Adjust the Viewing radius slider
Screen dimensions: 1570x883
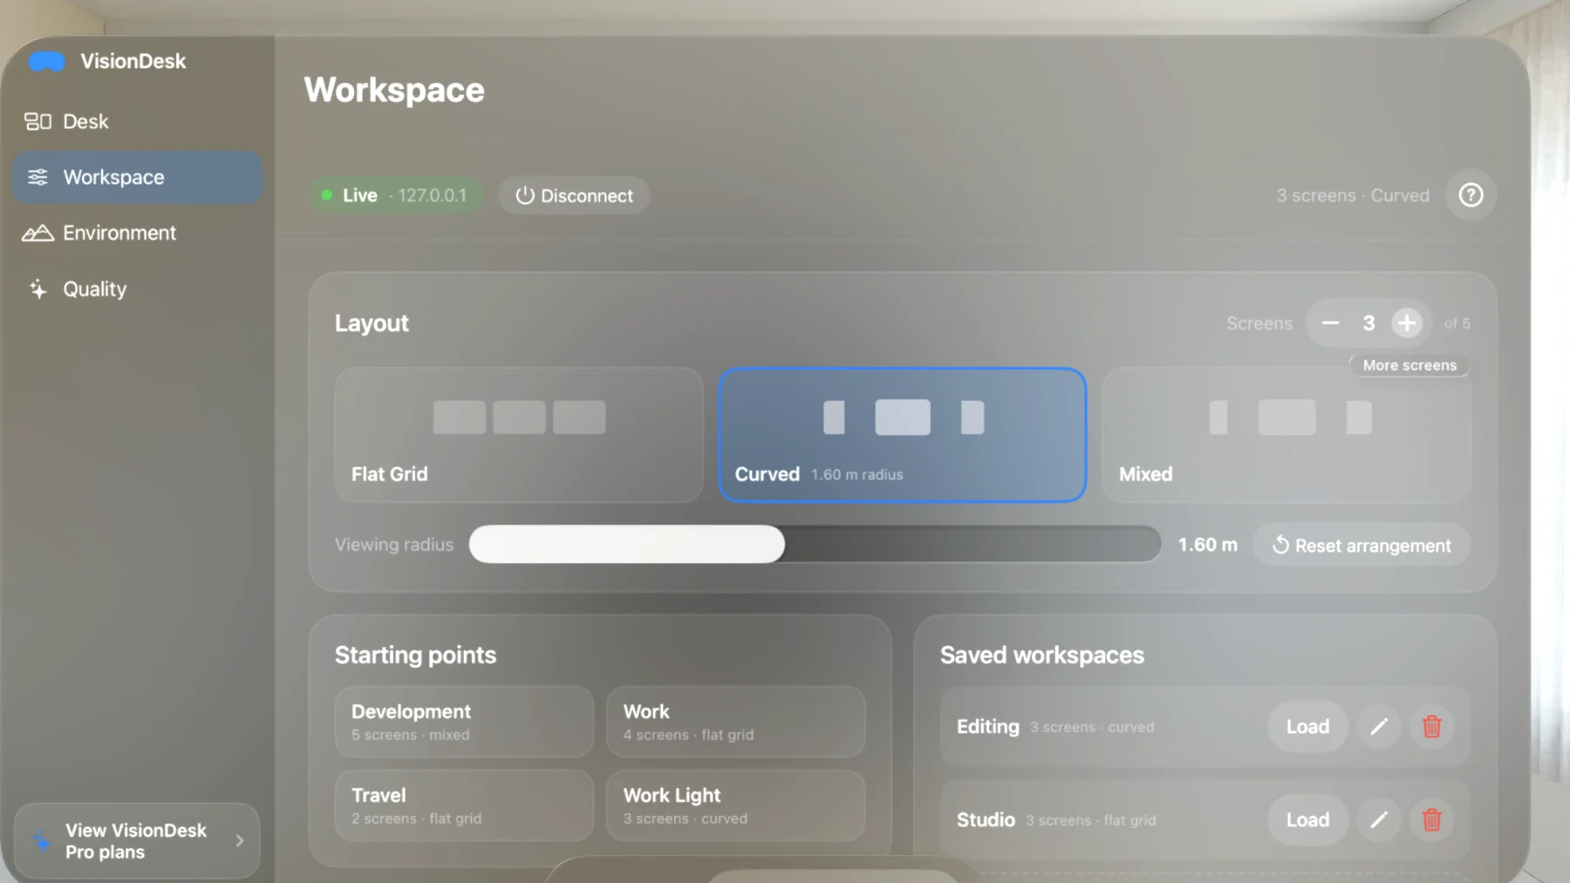pos(815,545)
